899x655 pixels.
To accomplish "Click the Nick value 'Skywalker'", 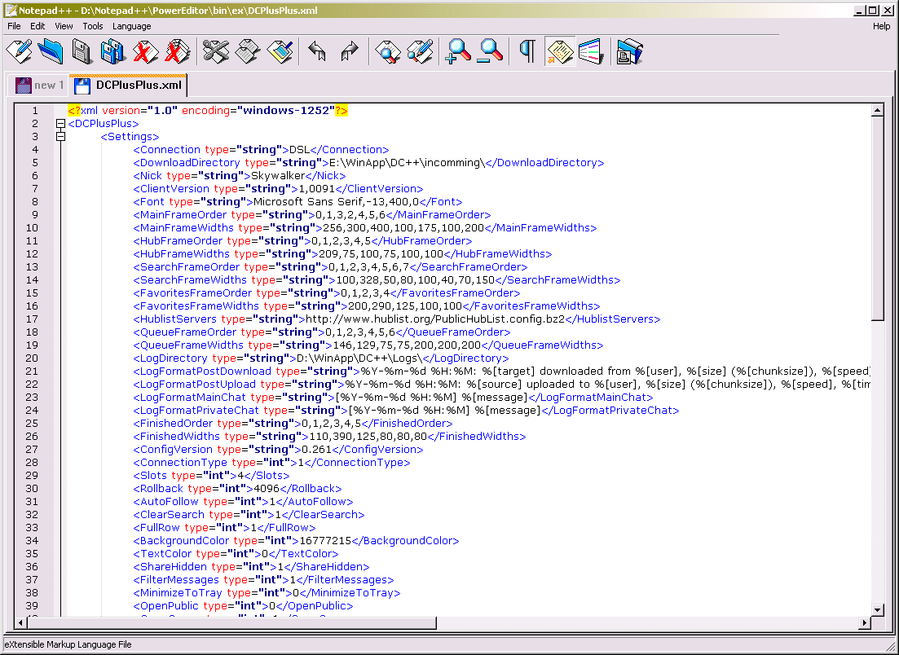I will [x=277, y=175].
